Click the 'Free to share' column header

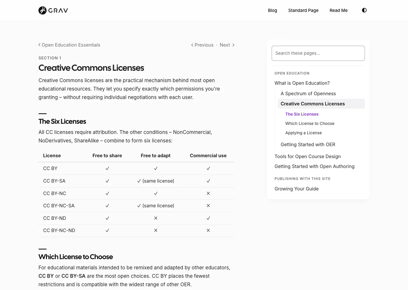pos(107,155)
